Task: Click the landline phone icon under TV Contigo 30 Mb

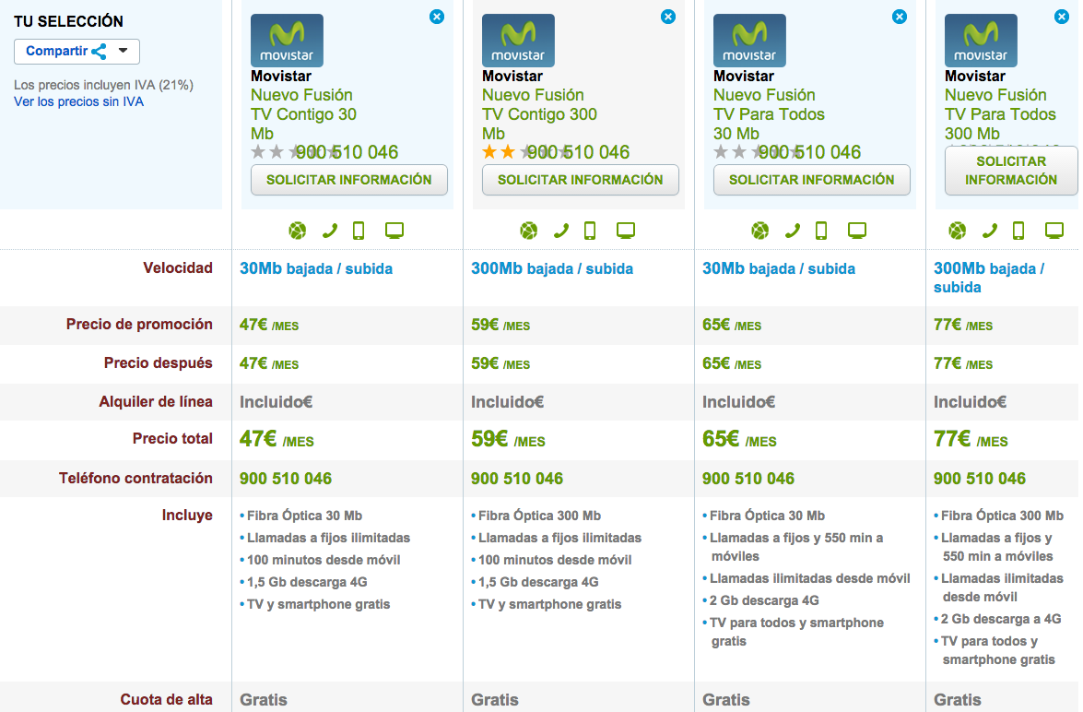Action: (x=330, y=231)
